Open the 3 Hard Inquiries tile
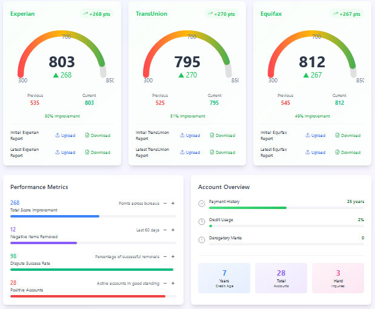The image size is (375, 309). [338, 278]
